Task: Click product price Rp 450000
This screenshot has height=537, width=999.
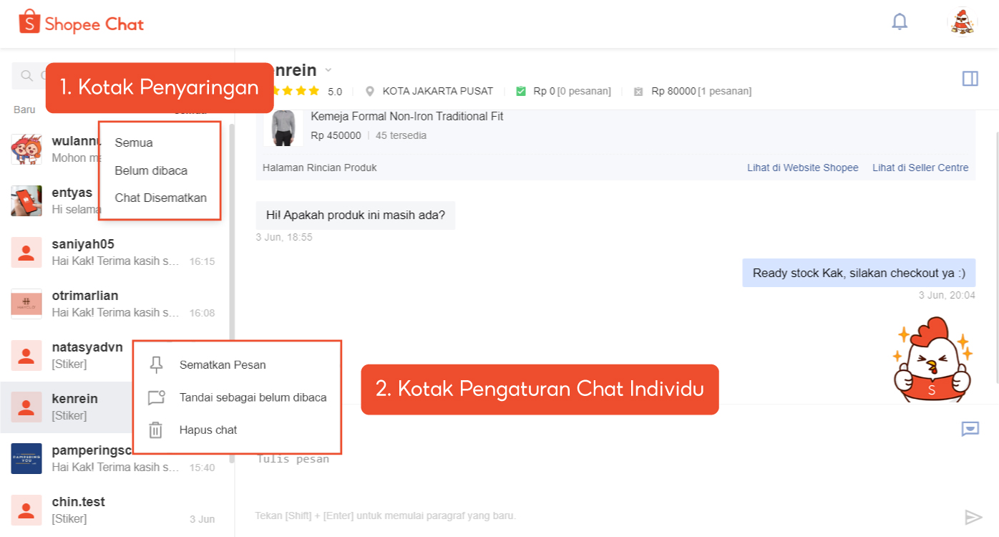Action: click(x=336, y=135)
